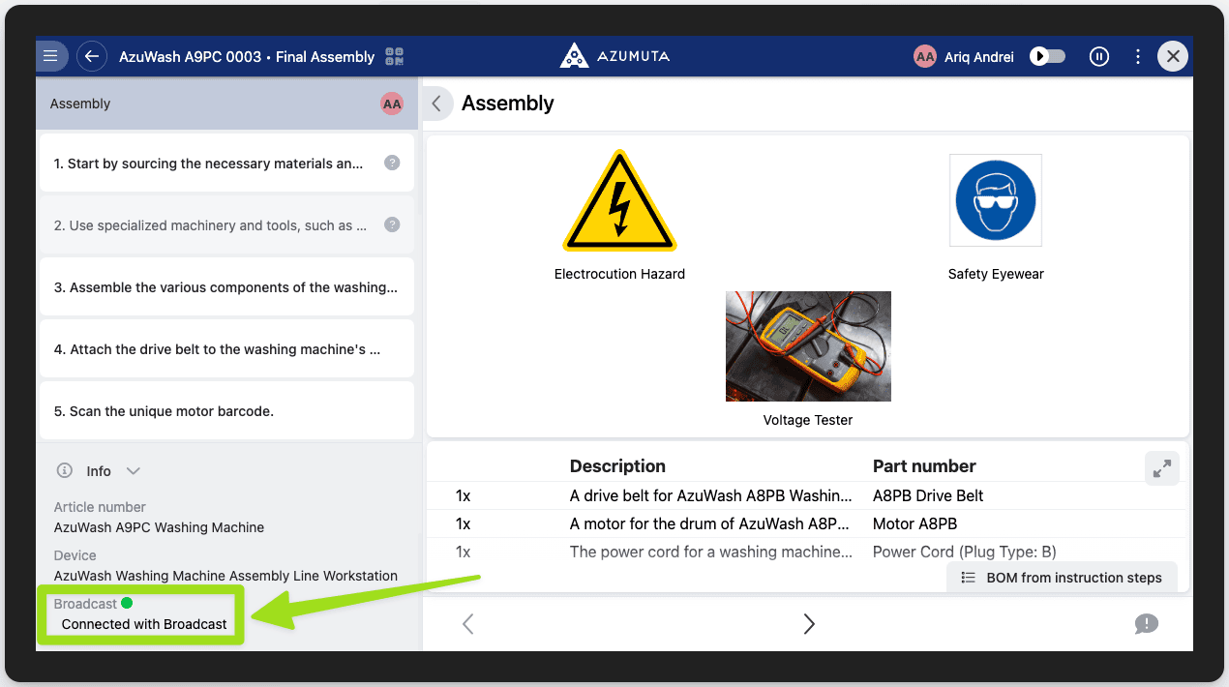
Task: Click the back arrow button
Action: [91, 56]
